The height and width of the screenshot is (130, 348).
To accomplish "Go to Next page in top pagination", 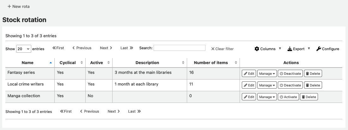I will tap(106, 48).
